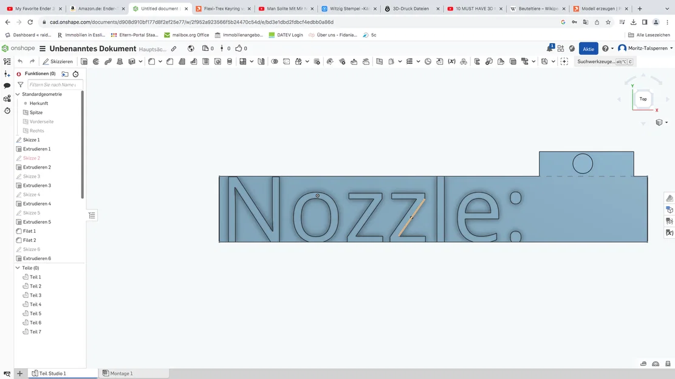Reload the page with browser refresh

(x=30, y=22)
